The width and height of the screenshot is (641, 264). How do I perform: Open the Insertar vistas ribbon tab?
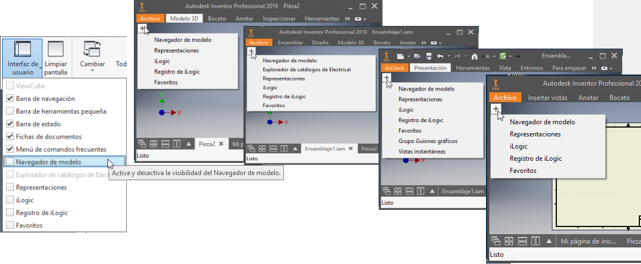[547, 98]
